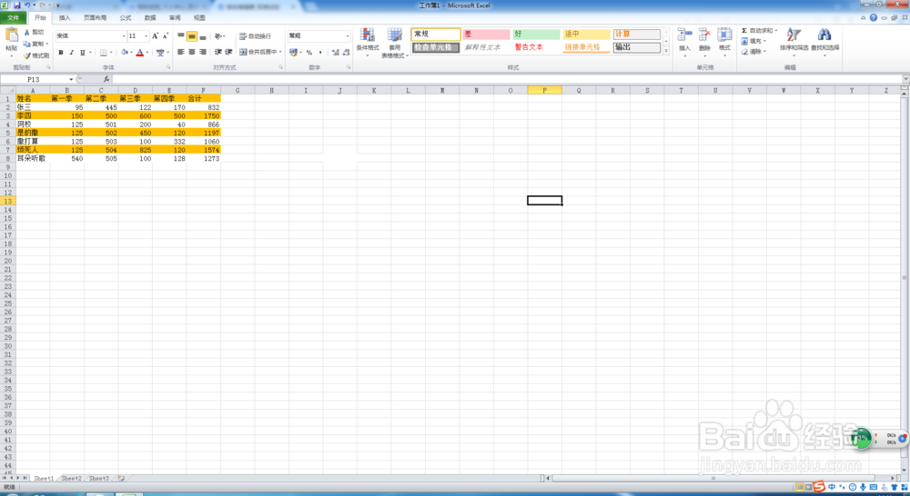910x496 pixels.
Task: Open the font size 11 dropdown
Action: (146, 36)
